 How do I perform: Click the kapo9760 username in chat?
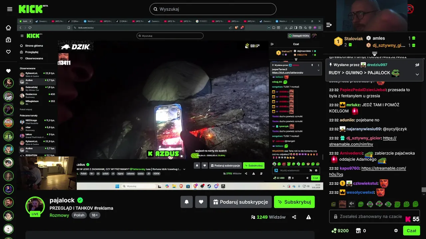[349, 168]
